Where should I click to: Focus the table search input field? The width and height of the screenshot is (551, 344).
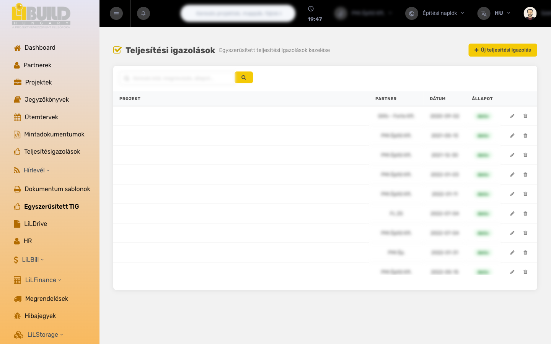[177, 78]
